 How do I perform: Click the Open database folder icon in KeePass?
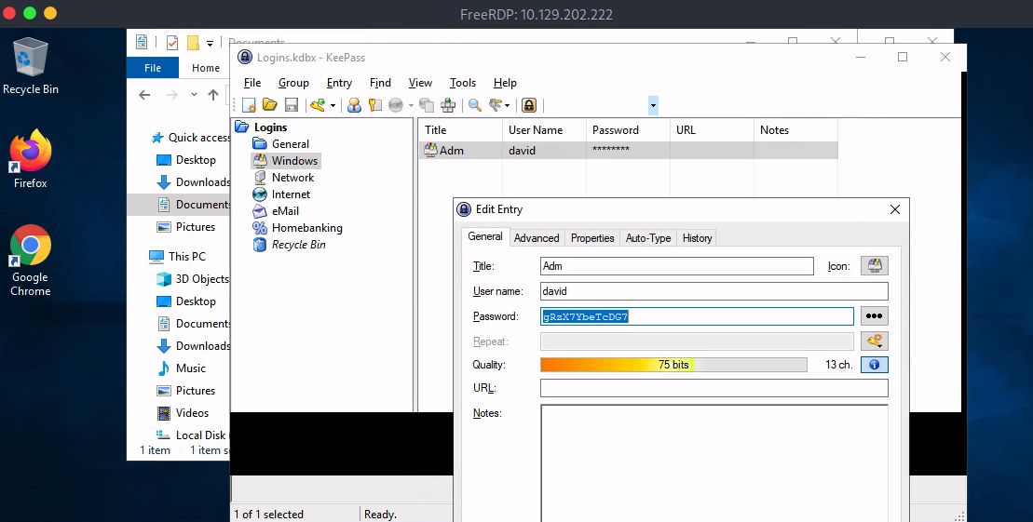(x=269, y=104)
